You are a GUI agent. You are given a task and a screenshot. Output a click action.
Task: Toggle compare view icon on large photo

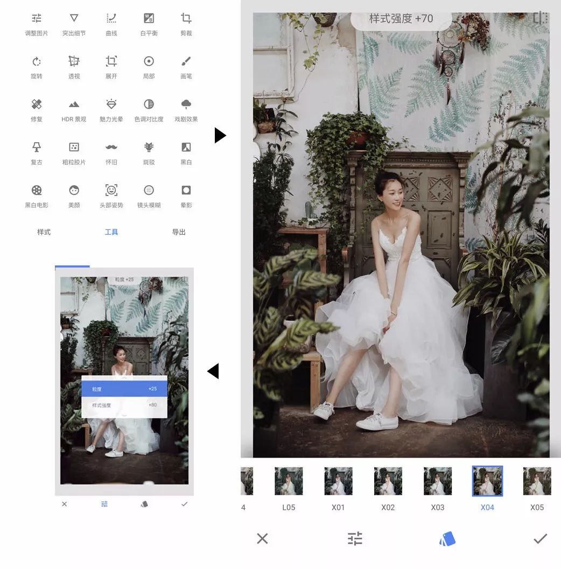click(x=541, y=18)
